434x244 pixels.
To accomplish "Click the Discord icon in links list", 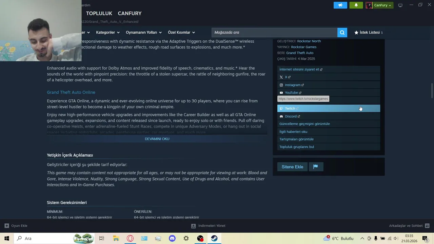I will [281, 117].
